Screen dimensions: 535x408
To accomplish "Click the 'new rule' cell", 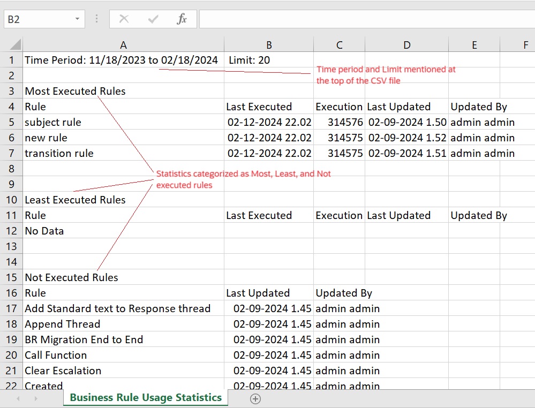I will coord(124,138).
